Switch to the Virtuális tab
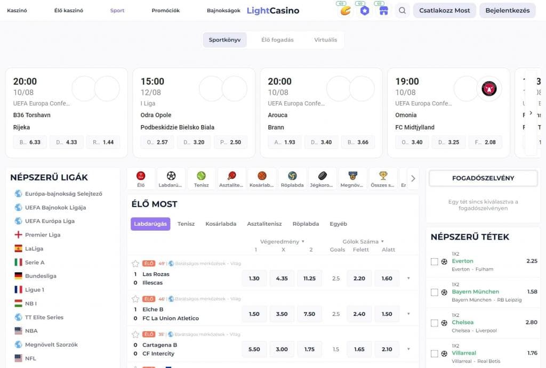Viewport: 546px width, 368px height. tap(326, 39)
